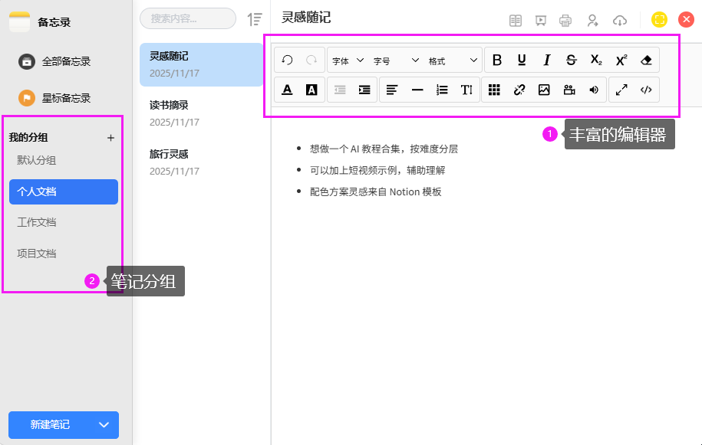Click the cloud download icon
This screenshot has width=702, height=445.
click(620, 21)
